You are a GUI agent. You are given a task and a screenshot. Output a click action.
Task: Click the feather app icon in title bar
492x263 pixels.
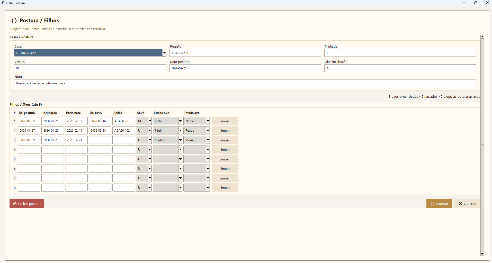(3, 3)
